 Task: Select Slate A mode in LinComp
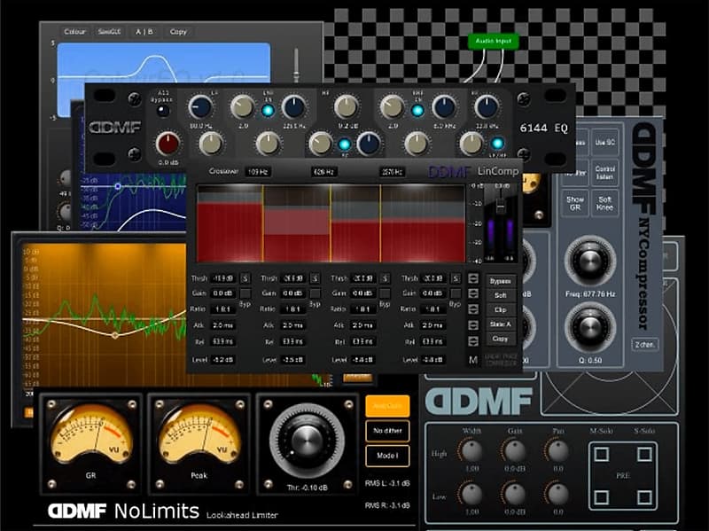[x=502, y=323]
